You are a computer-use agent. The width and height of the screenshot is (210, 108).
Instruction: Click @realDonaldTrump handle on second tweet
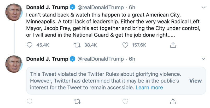[x=100, y=59]
